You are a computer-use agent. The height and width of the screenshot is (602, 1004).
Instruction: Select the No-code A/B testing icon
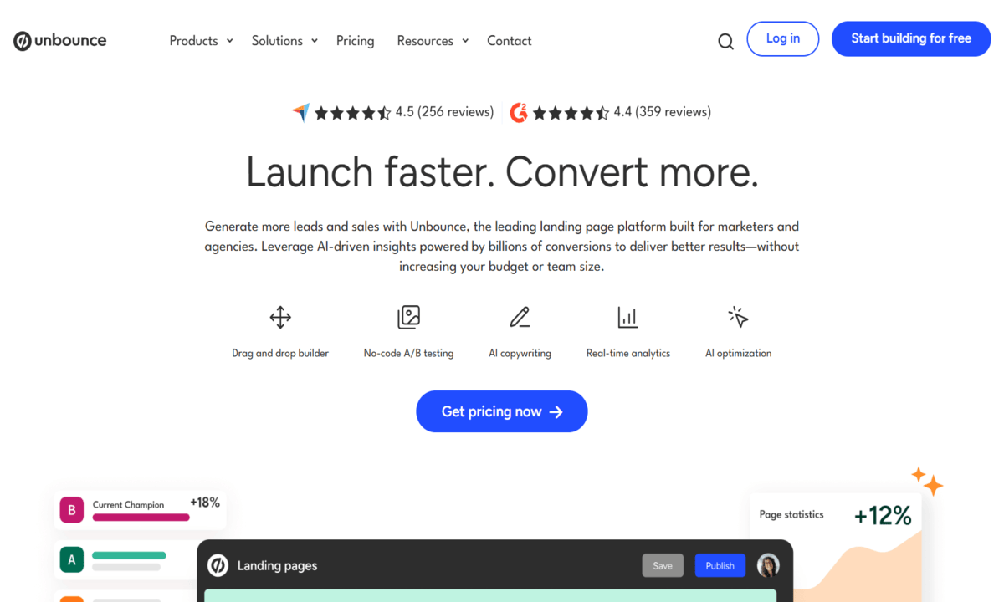(408, 317)
